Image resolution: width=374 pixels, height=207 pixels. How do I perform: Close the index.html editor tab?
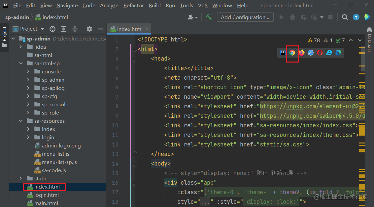pyautogui.click(x=147, y=29)
